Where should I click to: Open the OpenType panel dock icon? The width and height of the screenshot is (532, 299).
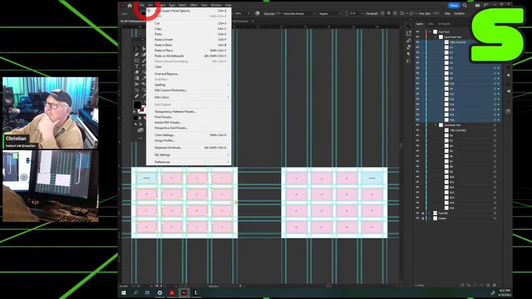coord(409,61)
